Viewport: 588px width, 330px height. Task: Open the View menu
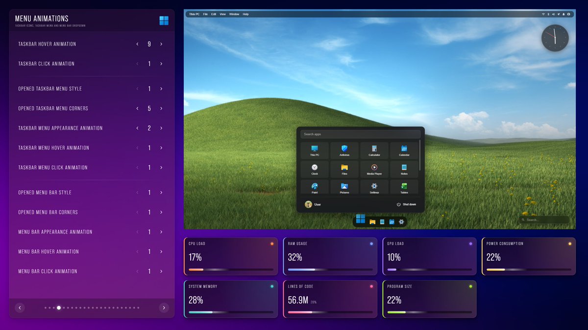[x=222, y=14]
